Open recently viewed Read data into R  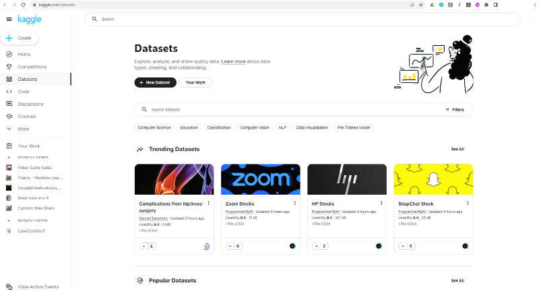33,198
